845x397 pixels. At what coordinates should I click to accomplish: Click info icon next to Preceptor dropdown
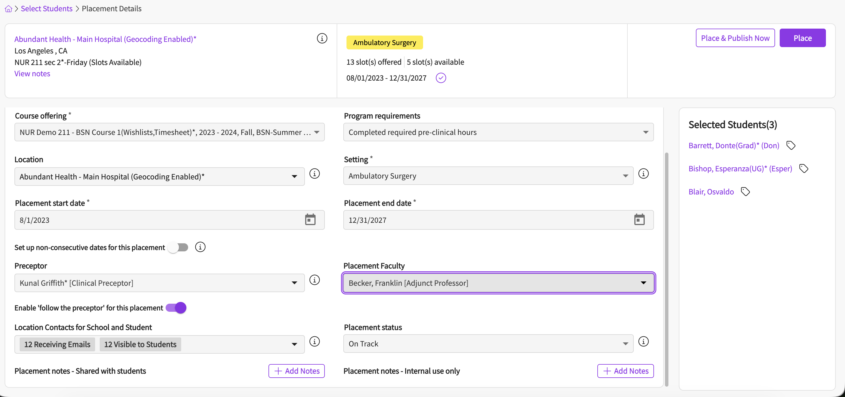314,280
